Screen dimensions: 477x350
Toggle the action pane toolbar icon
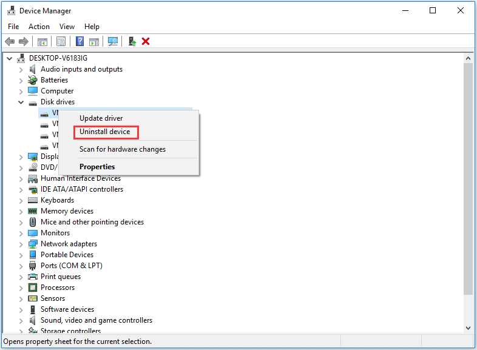[x=94, y=42]
